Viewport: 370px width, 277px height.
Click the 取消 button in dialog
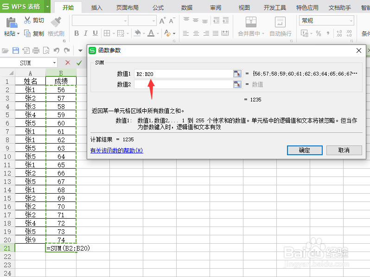(x=344, y=150)
